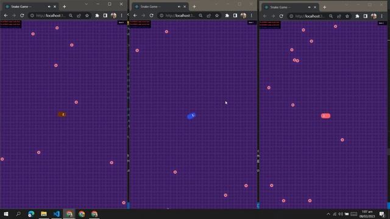390x219 pixels.
Task: Toggle side panel in the left window
Action: pos(105,15)
